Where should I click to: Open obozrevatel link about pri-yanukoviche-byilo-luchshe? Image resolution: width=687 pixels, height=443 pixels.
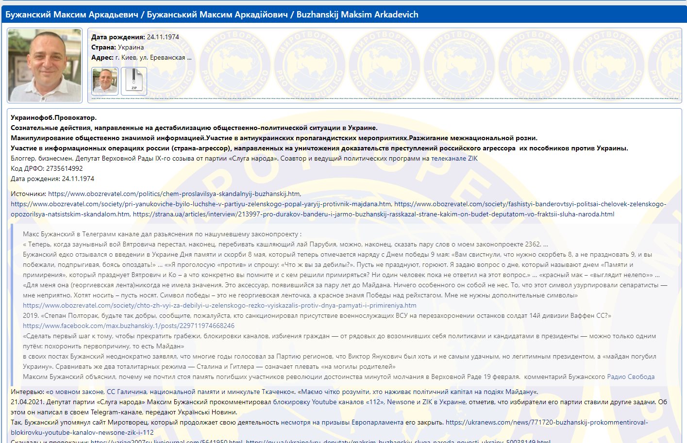click(201, 204)
